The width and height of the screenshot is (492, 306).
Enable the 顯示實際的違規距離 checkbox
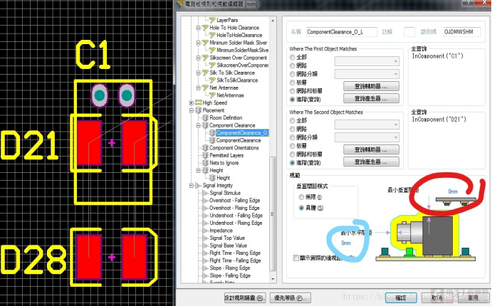296,258
